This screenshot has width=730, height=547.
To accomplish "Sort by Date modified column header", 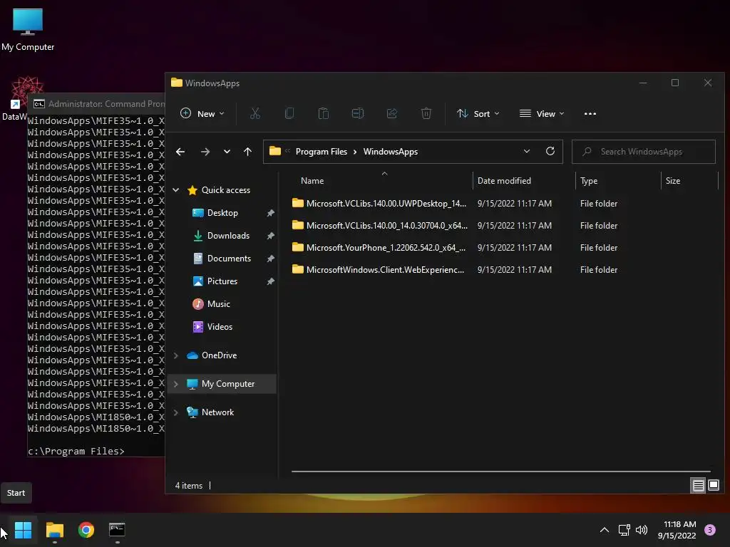I will (524, 181).
